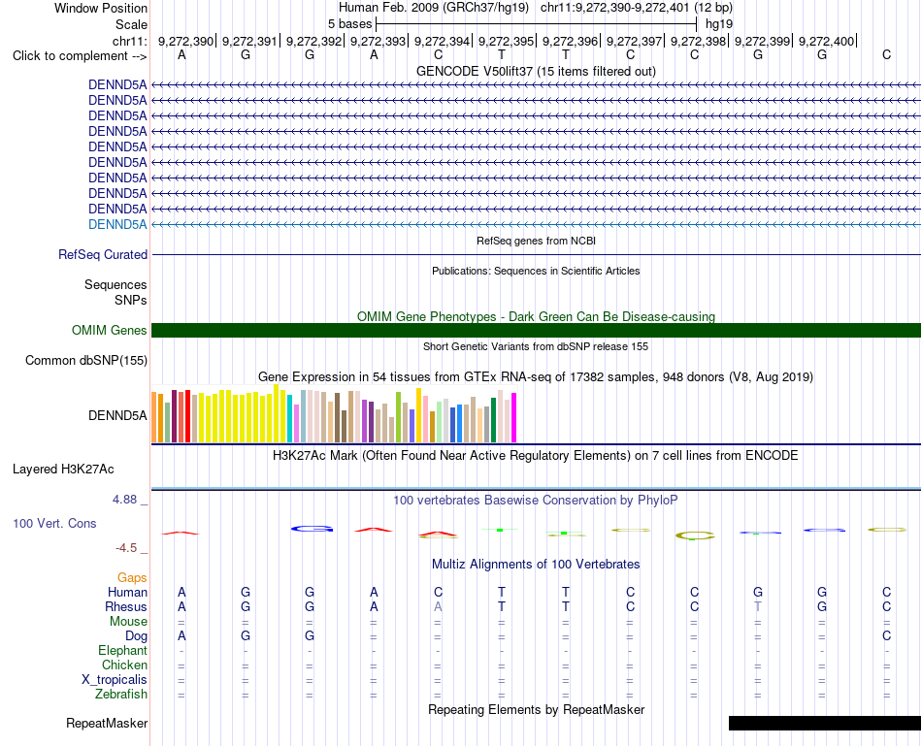Click the Zebrafish alignment row label

(121, 695)
